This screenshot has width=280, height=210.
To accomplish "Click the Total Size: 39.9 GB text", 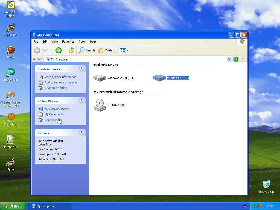I will tap(51, 159).
